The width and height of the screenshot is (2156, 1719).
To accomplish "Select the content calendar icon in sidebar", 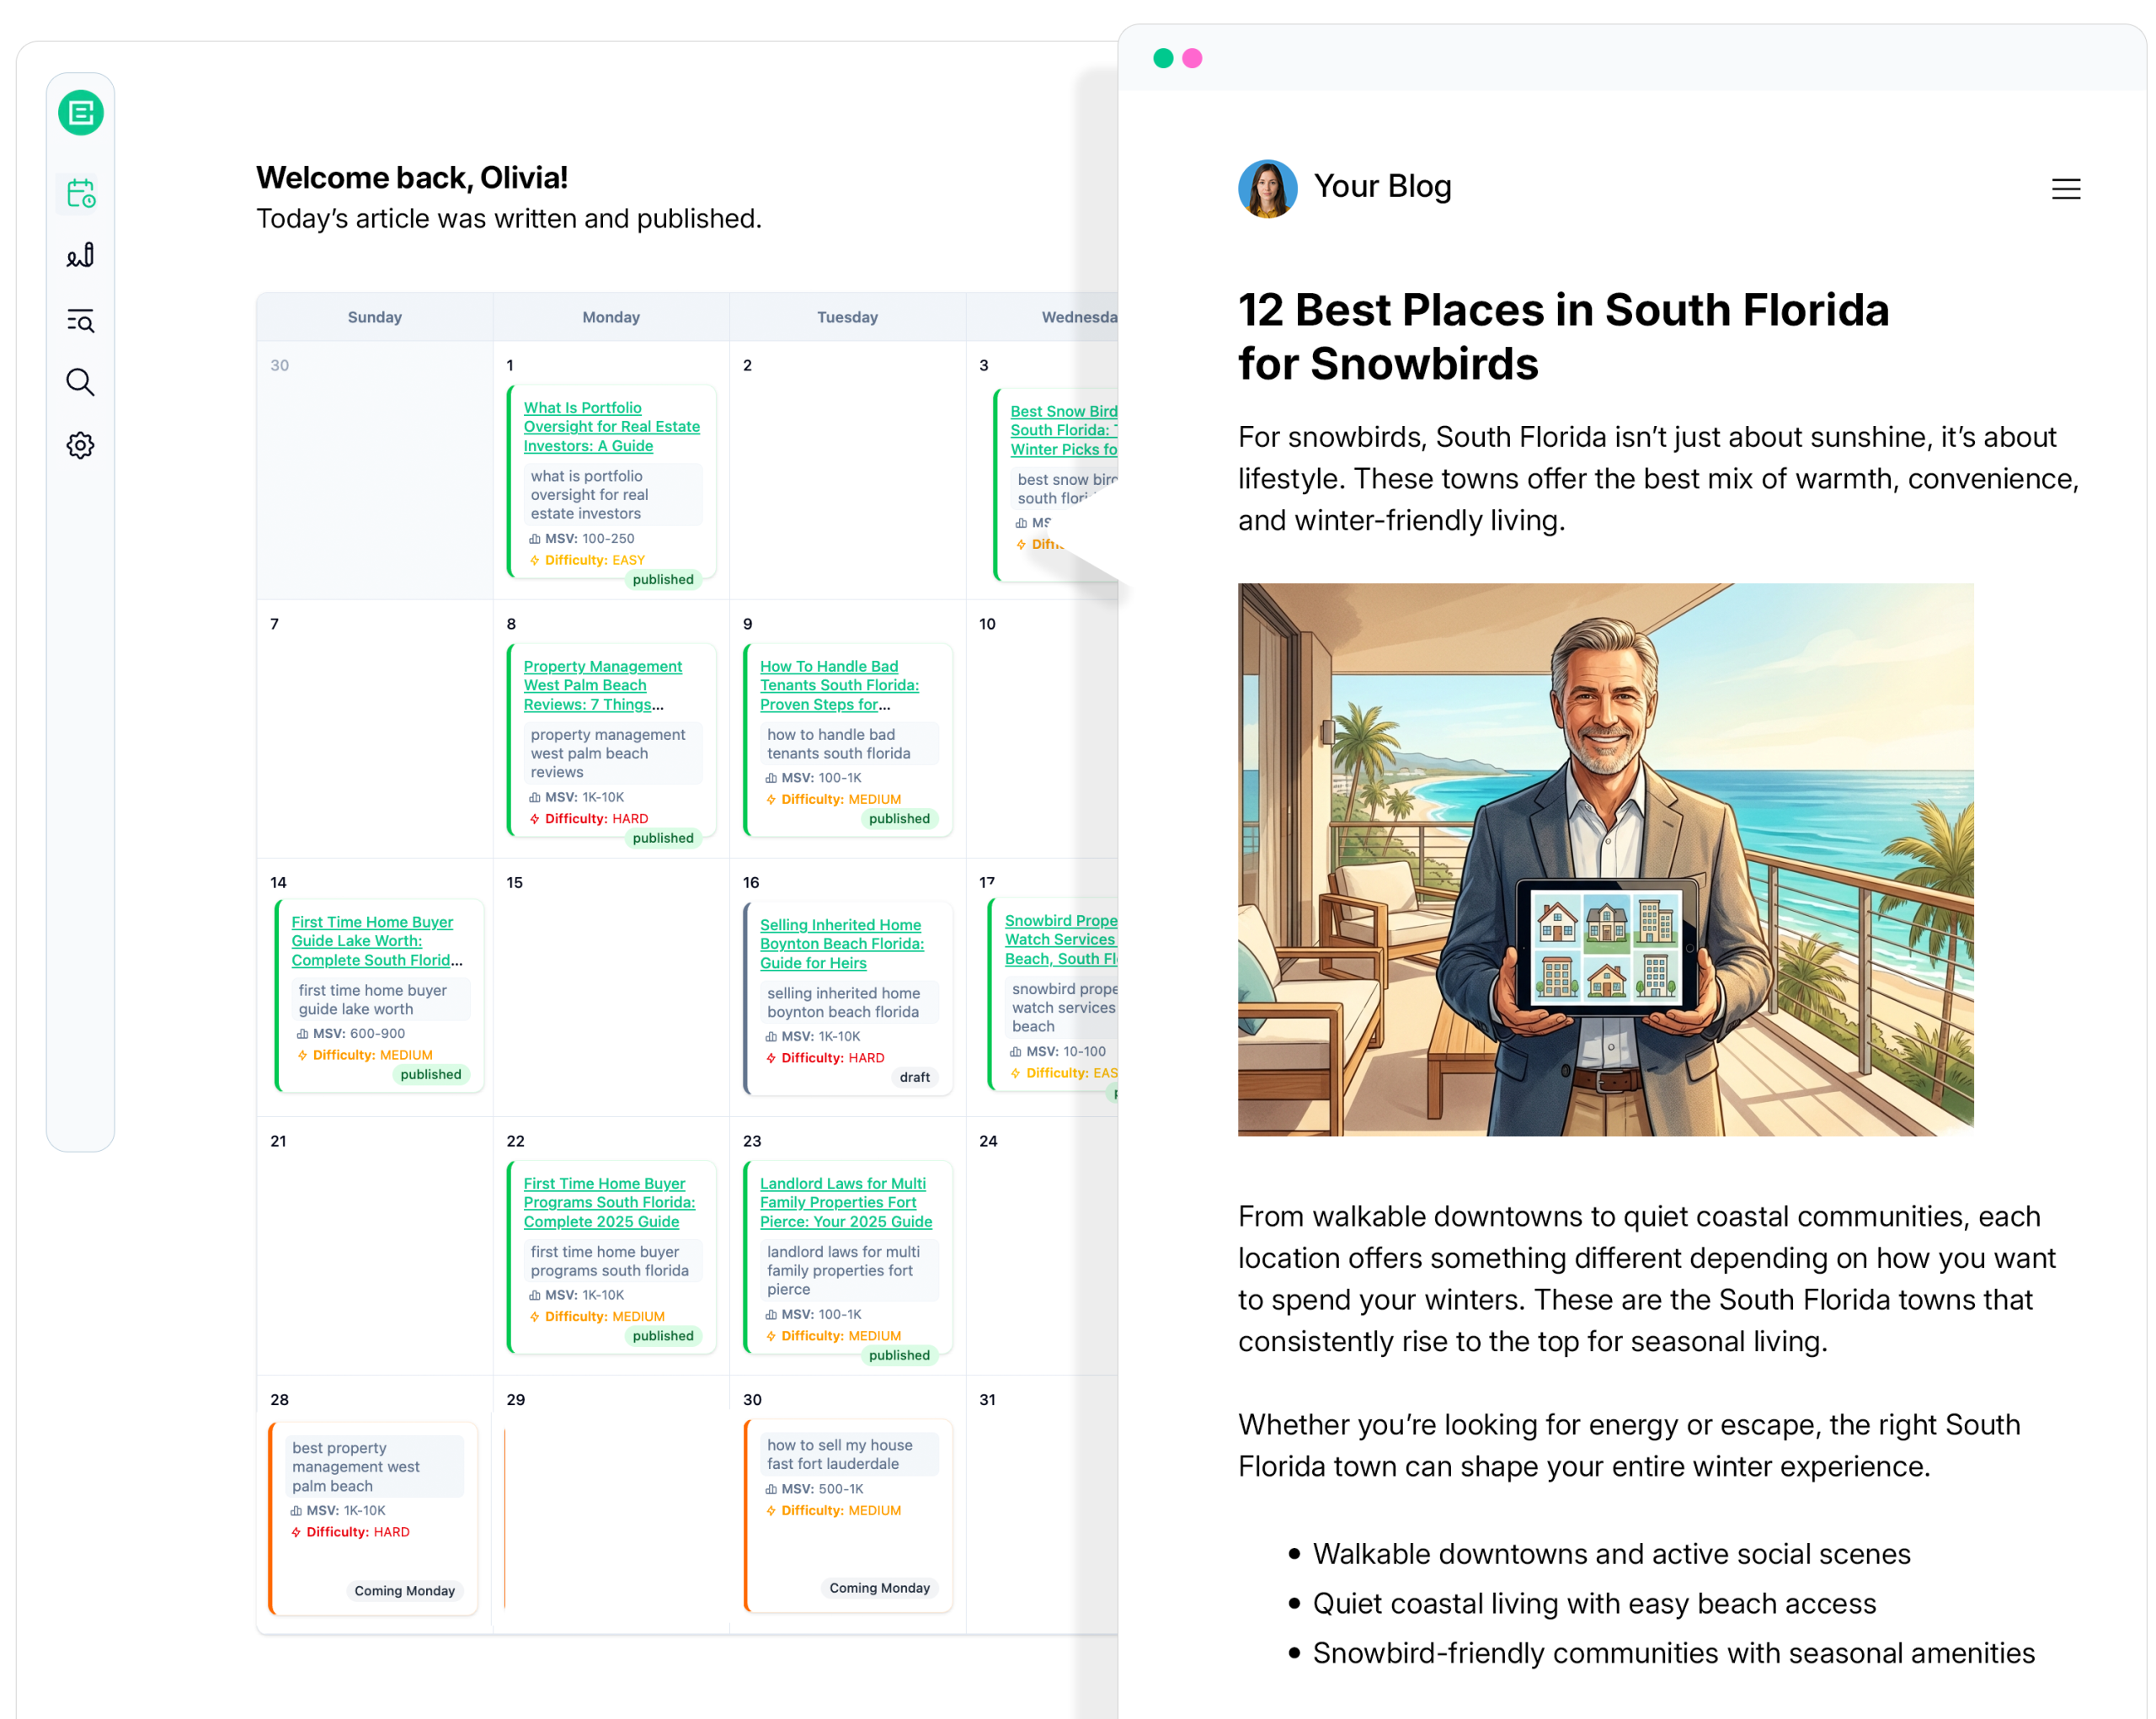I will 81,193.
